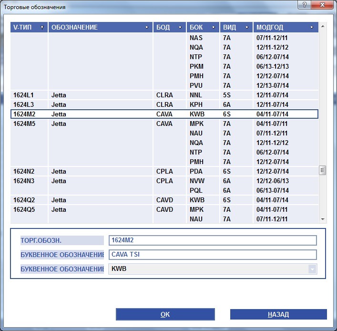Click the CAVA TSI input field
The height and width of the screenshot is (331, 337).
(x=213, y=255)
